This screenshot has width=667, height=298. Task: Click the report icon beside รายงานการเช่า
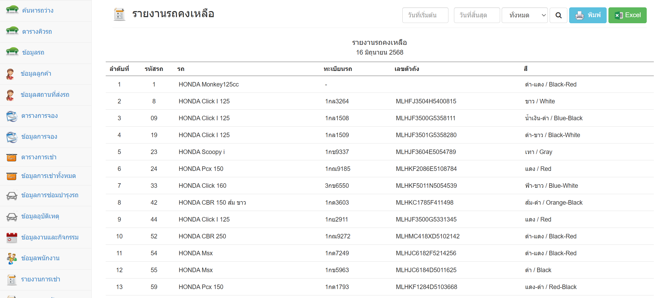12,280
